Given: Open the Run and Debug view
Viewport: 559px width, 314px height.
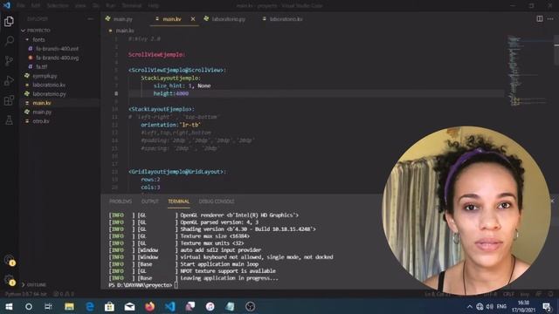Looking at the screenshot, I should (9, 80).
